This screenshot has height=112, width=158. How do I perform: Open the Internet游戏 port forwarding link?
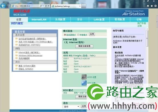click(x=29, y=52)
